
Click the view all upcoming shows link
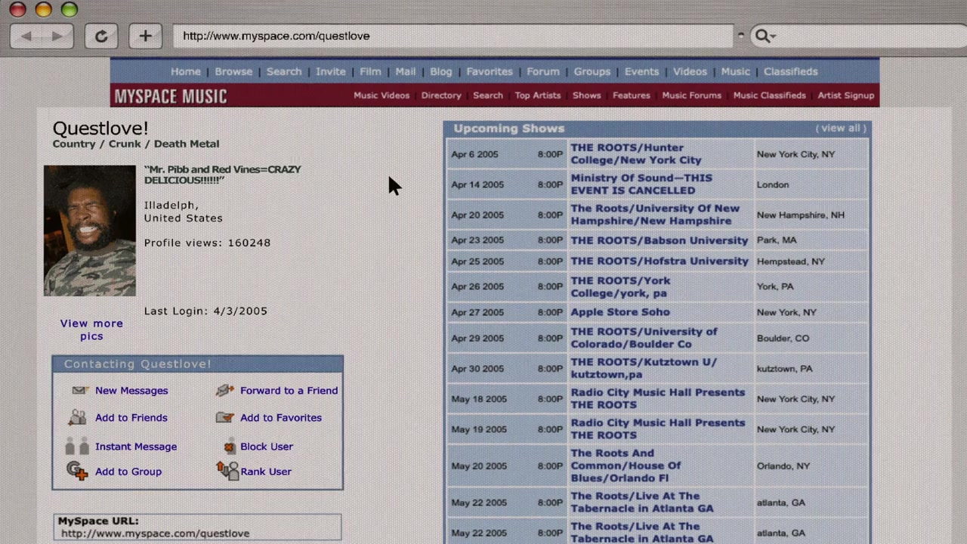pos(840,128)
